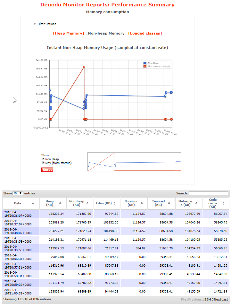Screen dimensions: 231x305
Task: Click the Next pagination link
Action: (217, 299)
